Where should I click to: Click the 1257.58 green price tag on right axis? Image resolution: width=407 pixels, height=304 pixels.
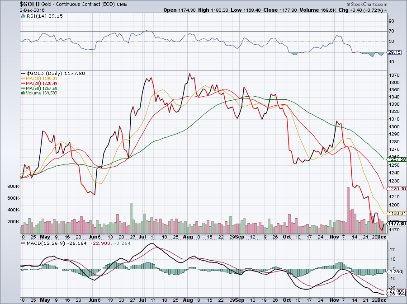(397, 159)
